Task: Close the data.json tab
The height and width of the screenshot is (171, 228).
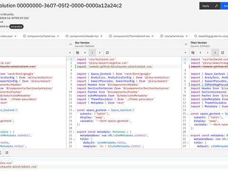Action: (15, 36)
